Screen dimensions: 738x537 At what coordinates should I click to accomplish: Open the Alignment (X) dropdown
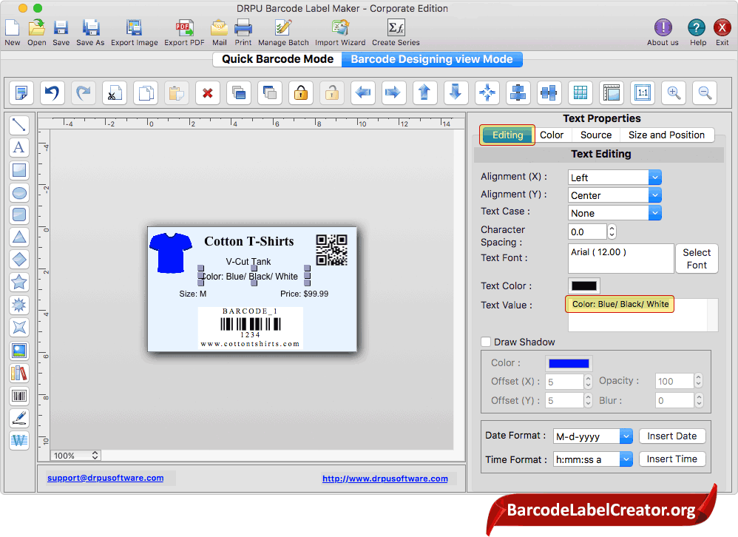615,178
